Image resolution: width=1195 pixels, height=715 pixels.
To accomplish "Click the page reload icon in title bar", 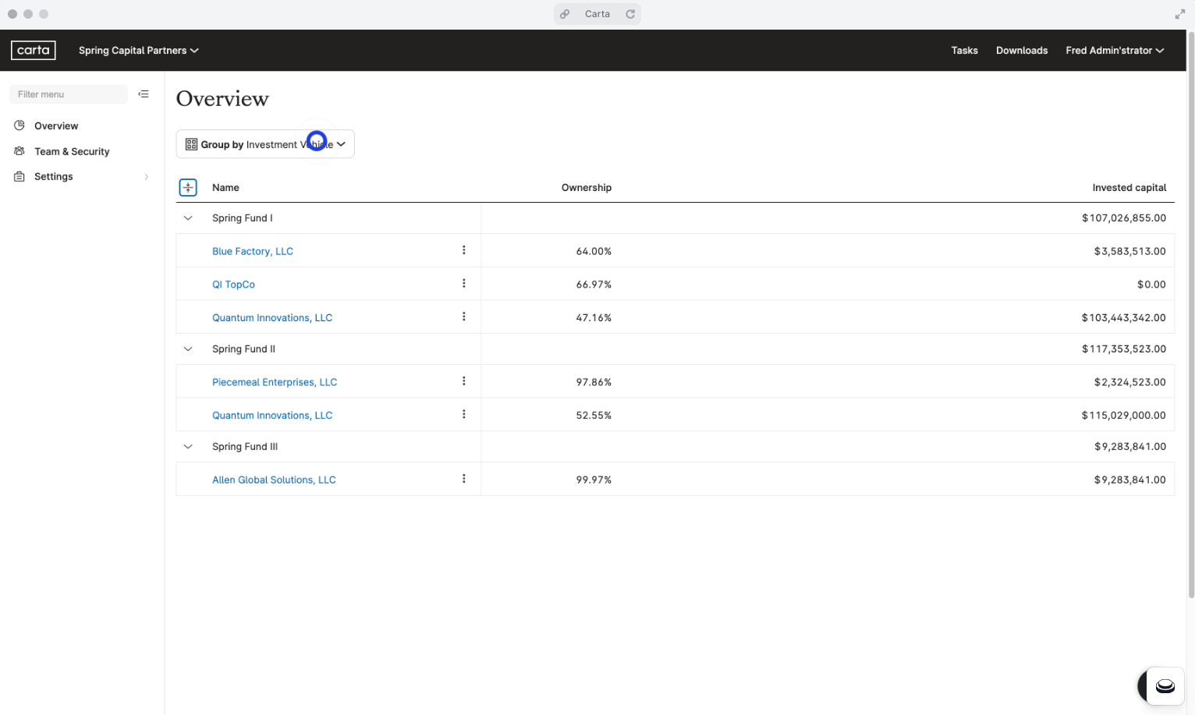I will pyautogui.click(x=630, y=14).
